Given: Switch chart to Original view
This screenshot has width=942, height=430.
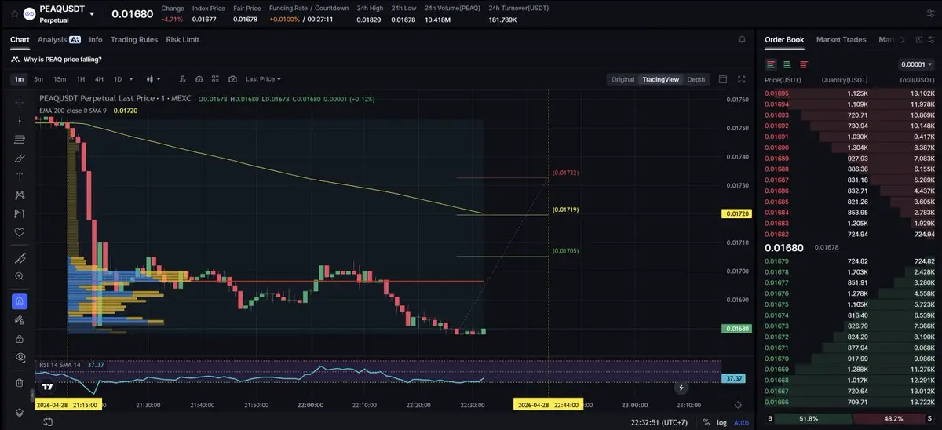Looking at the screenshot, I should tap(623, 79).
